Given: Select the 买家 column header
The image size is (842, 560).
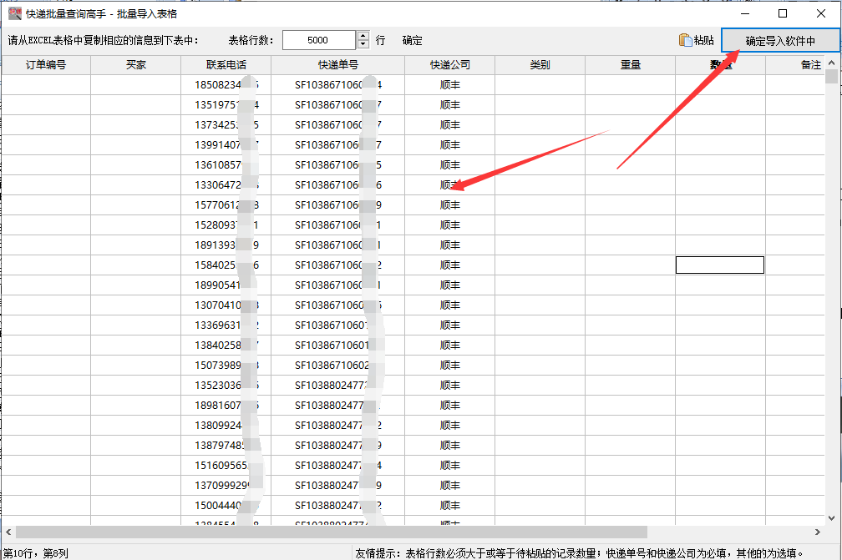Looking at the screenshot, I should pos(136,63).
